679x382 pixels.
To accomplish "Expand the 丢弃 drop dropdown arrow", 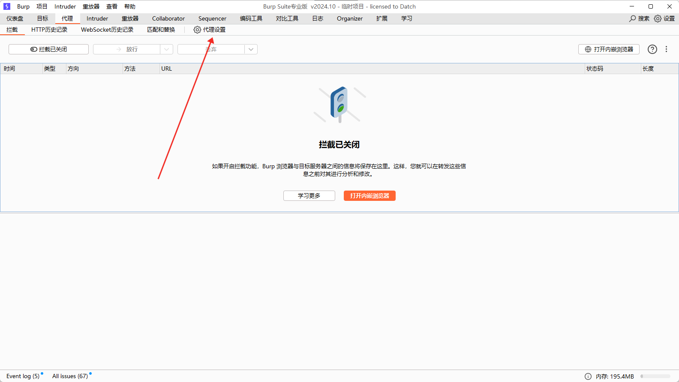I will 251,49.
